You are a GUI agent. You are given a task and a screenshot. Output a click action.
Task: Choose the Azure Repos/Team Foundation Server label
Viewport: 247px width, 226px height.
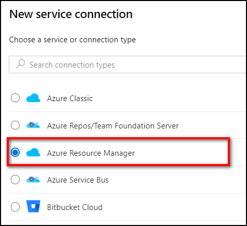(113, 126)
